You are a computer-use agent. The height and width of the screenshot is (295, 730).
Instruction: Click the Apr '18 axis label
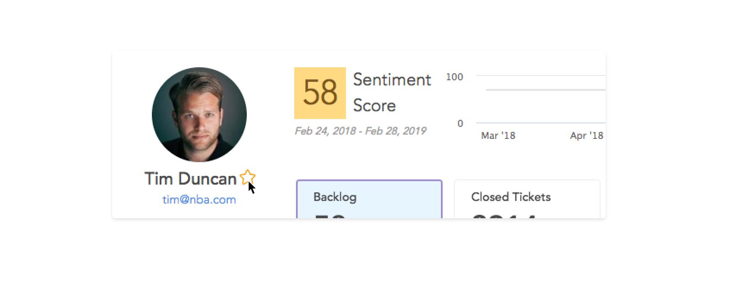[587, 135]
